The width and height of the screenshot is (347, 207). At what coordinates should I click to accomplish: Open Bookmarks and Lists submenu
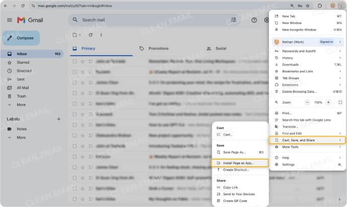click(x=308, y=71)
